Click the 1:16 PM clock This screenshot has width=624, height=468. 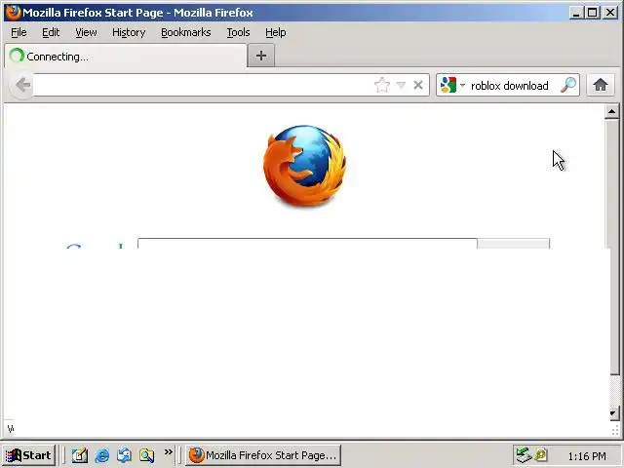(x=587, y=455)
